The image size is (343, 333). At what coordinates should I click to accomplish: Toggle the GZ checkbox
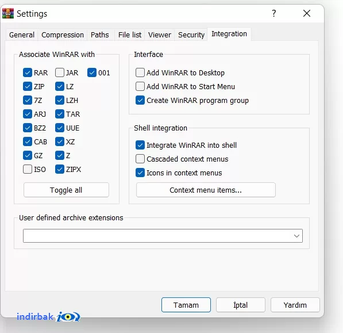tap(28, 155)
